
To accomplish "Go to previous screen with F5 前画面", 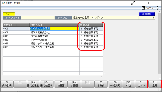I will click(61, 84).
